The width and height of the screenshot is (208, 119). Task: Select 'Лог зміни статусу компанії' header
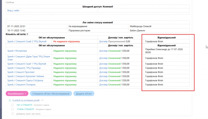tap(97, 22)
